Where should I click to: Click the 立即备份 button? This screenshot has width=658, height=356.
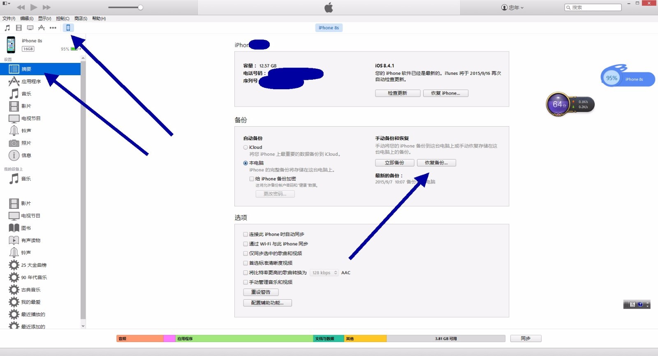[x=395, y=163]
